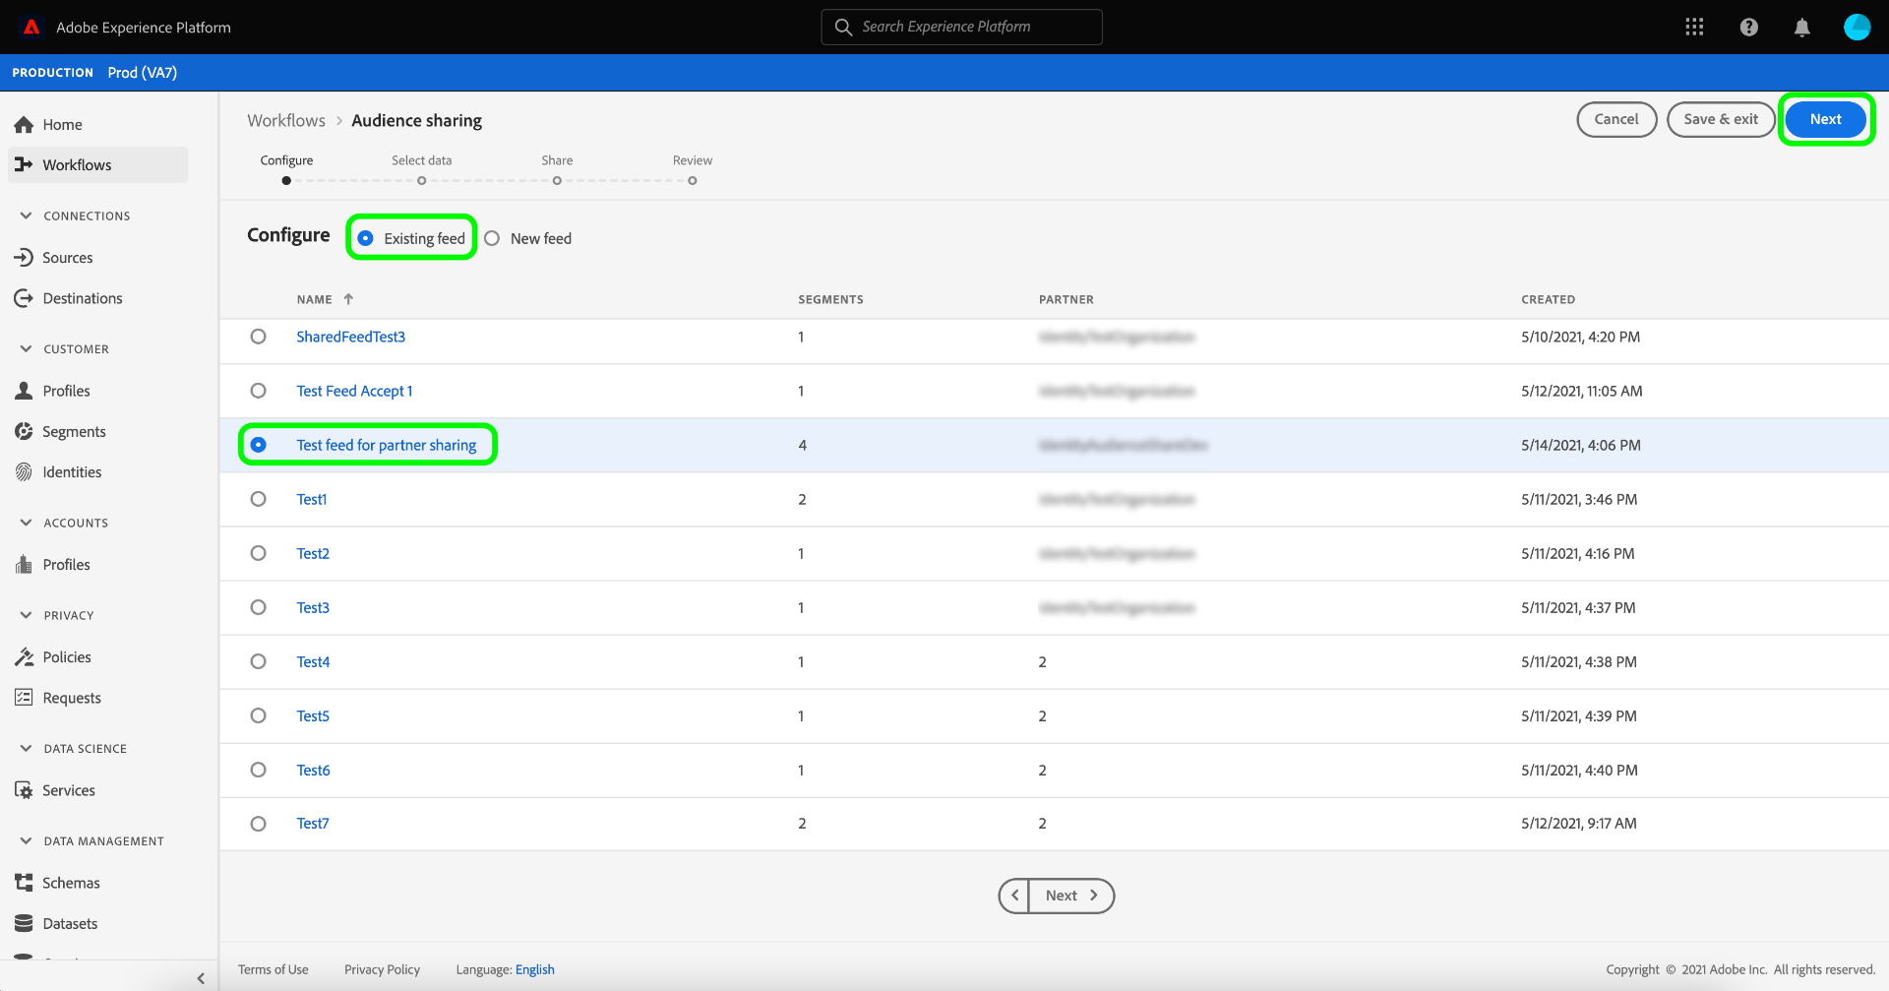Click the Accounts Profiles building icon
Image resolution: width=1889 pixels, height=991 pixels.
(24, 564)
